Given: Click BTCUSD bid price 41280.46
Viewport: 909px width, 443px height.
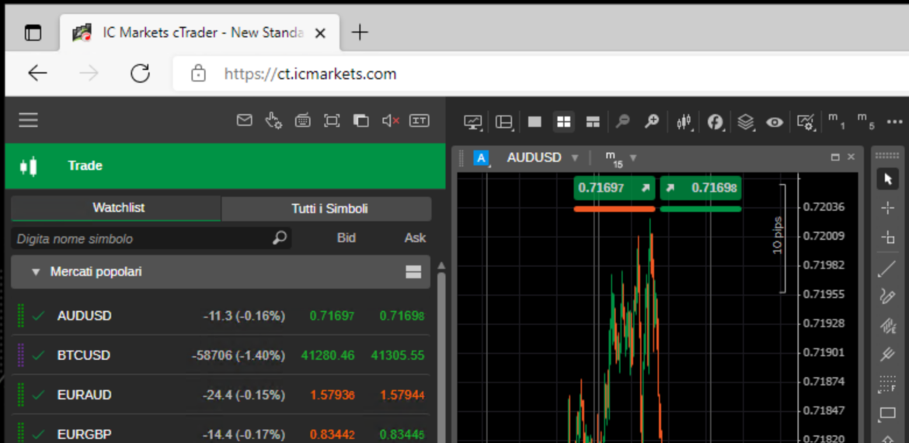Looking at the screenshot, I should pos(328,355).
